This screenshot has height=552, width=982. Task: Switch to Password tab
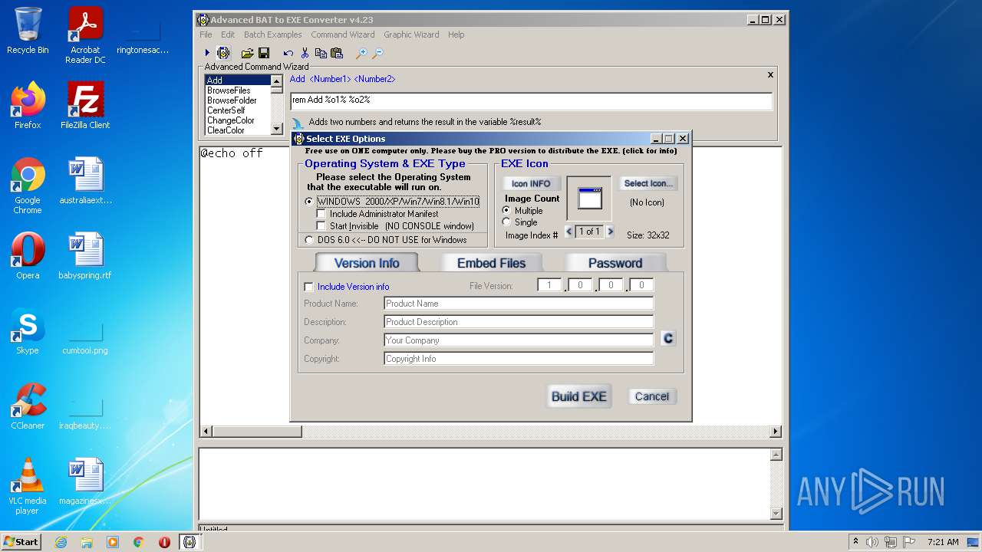(615, 263)
